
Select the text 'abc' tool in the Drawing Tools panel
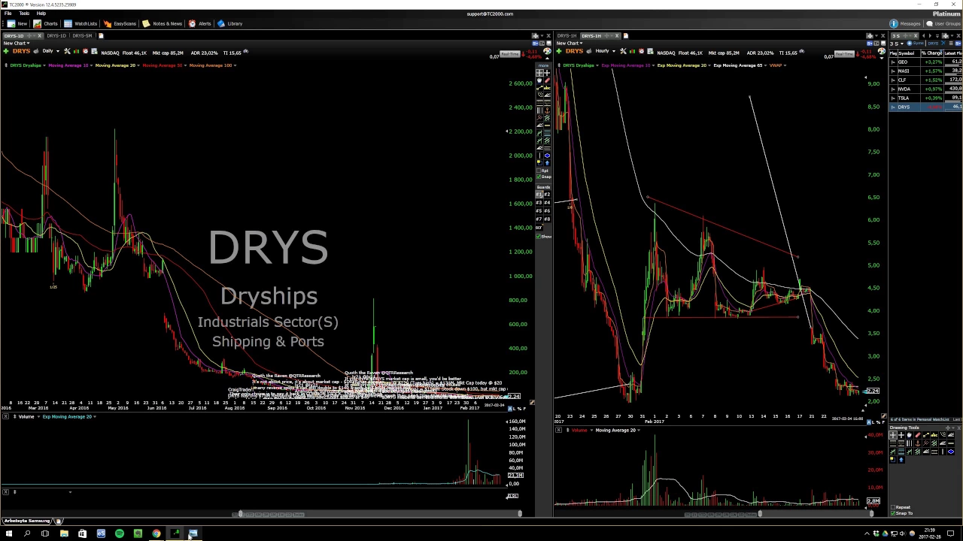coord(934,435)
